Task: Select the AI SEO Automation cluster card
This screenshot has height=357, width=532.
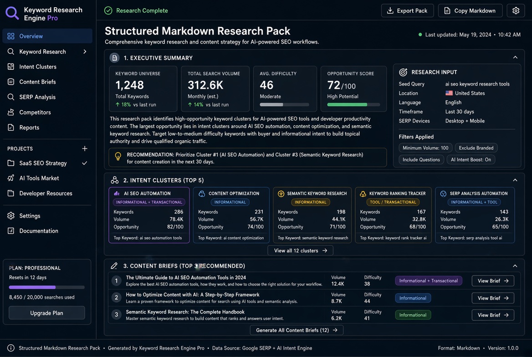Action: (149, 215)
